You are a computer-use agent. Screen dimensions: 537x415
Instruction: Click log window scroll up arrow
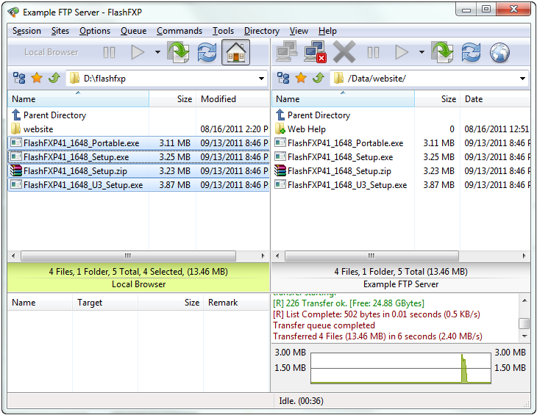coord(524,300)
